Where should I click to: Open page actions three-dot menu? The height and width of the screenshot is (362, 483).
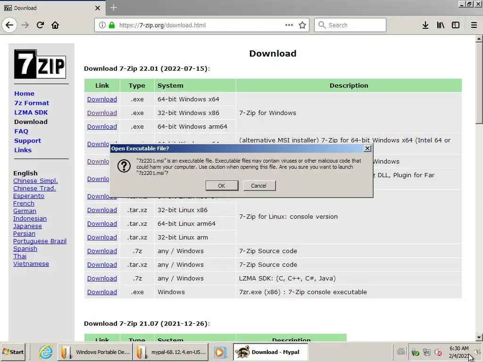point(289,25)
